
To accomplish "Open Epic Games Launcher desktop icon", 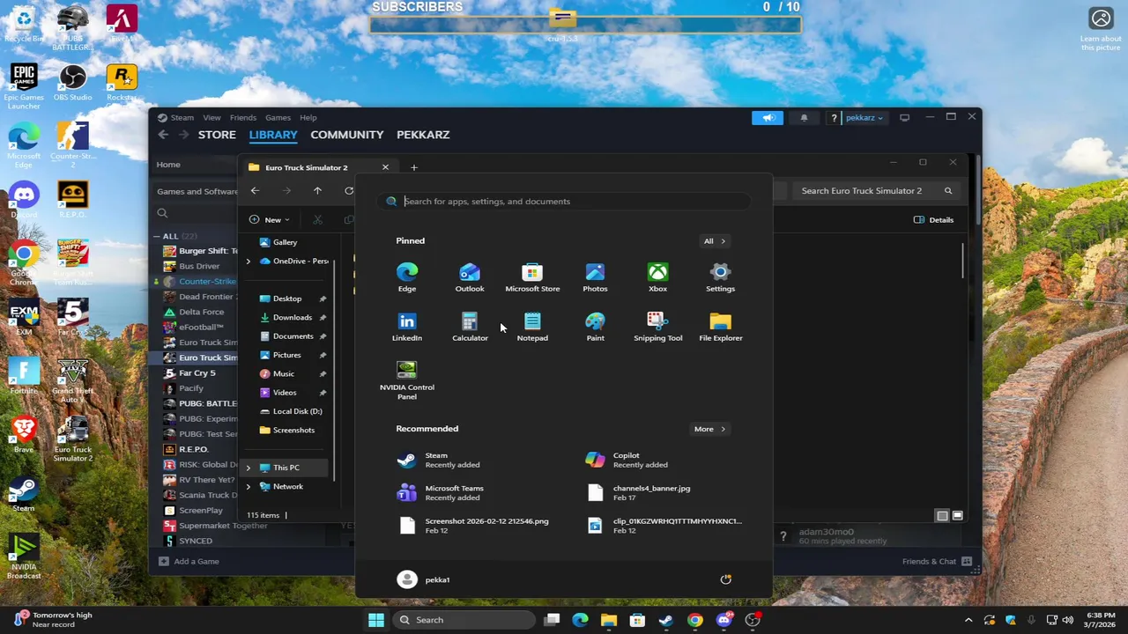I will (24, 88).
